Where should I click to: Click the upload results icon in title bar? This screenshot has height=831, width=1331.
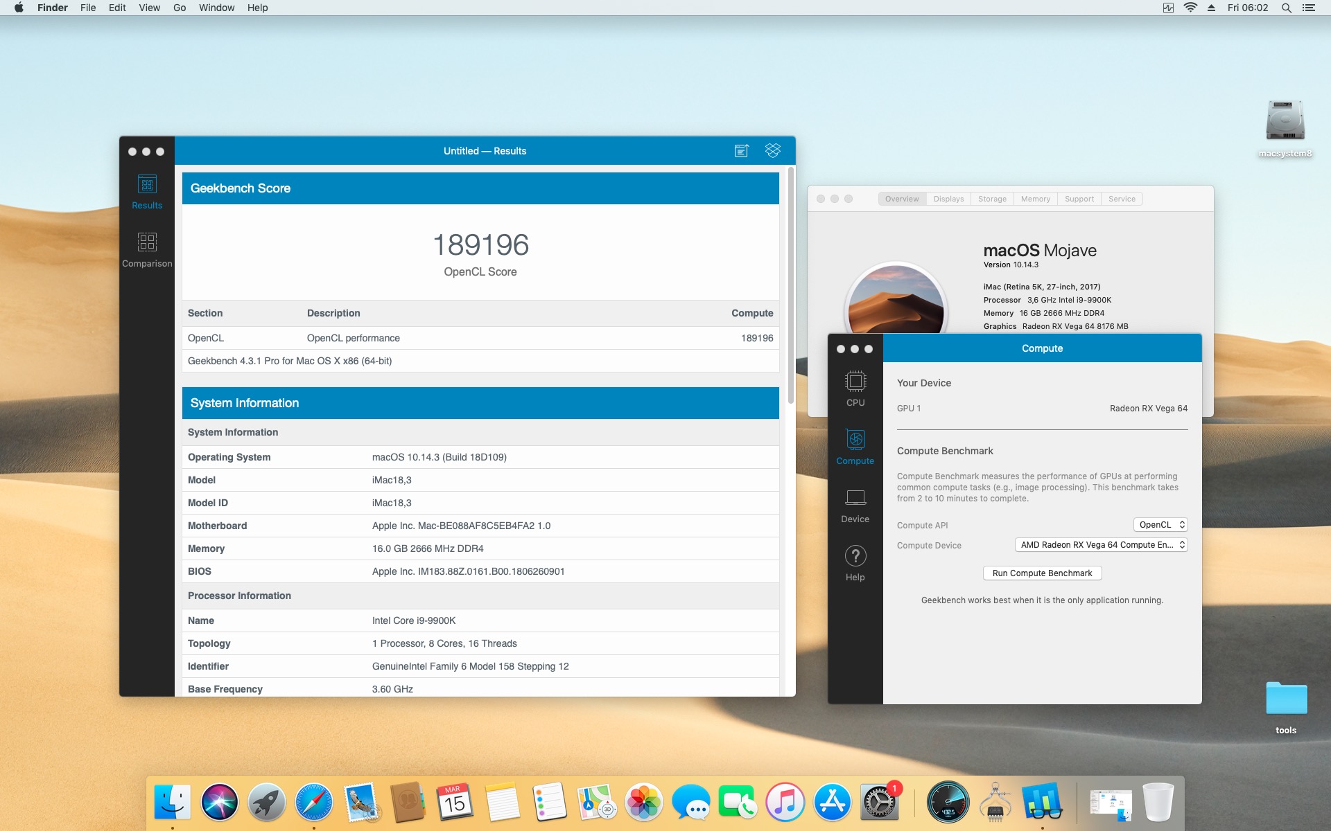point(741,151)
